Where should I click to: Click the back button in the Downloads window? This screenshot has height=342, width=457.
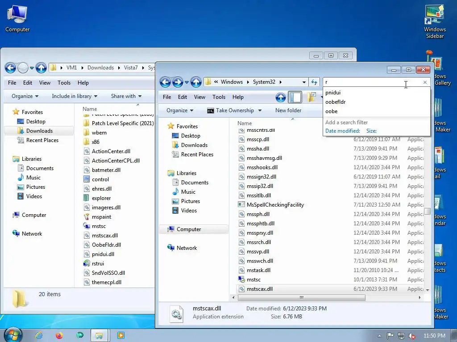tap(10, 68)
